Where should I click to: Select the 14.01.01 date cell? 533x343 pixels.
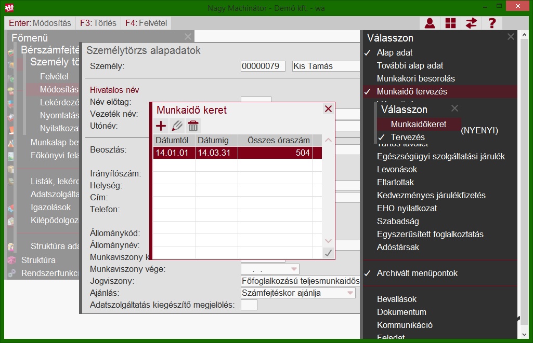tap(174, 153)
